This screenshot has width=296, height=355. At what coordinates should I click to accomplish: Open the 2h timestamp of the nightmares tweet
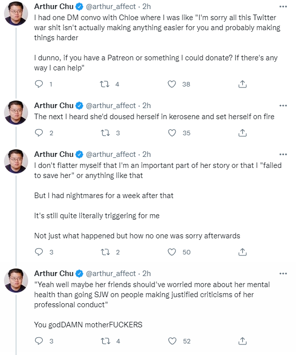pos(146,154)
